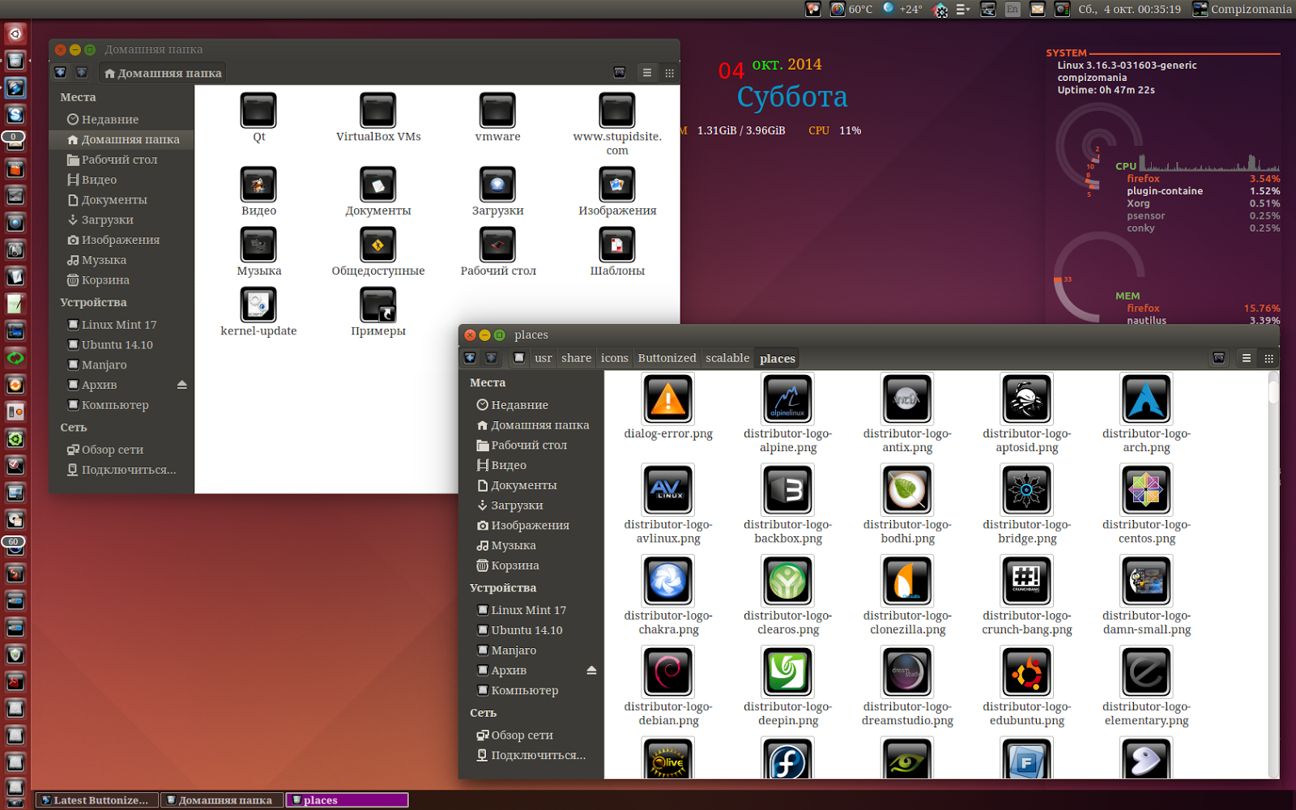Click 'Домашняя папка' path button in home window
This screenshot has width=1296, height=810.
(163, 73)
